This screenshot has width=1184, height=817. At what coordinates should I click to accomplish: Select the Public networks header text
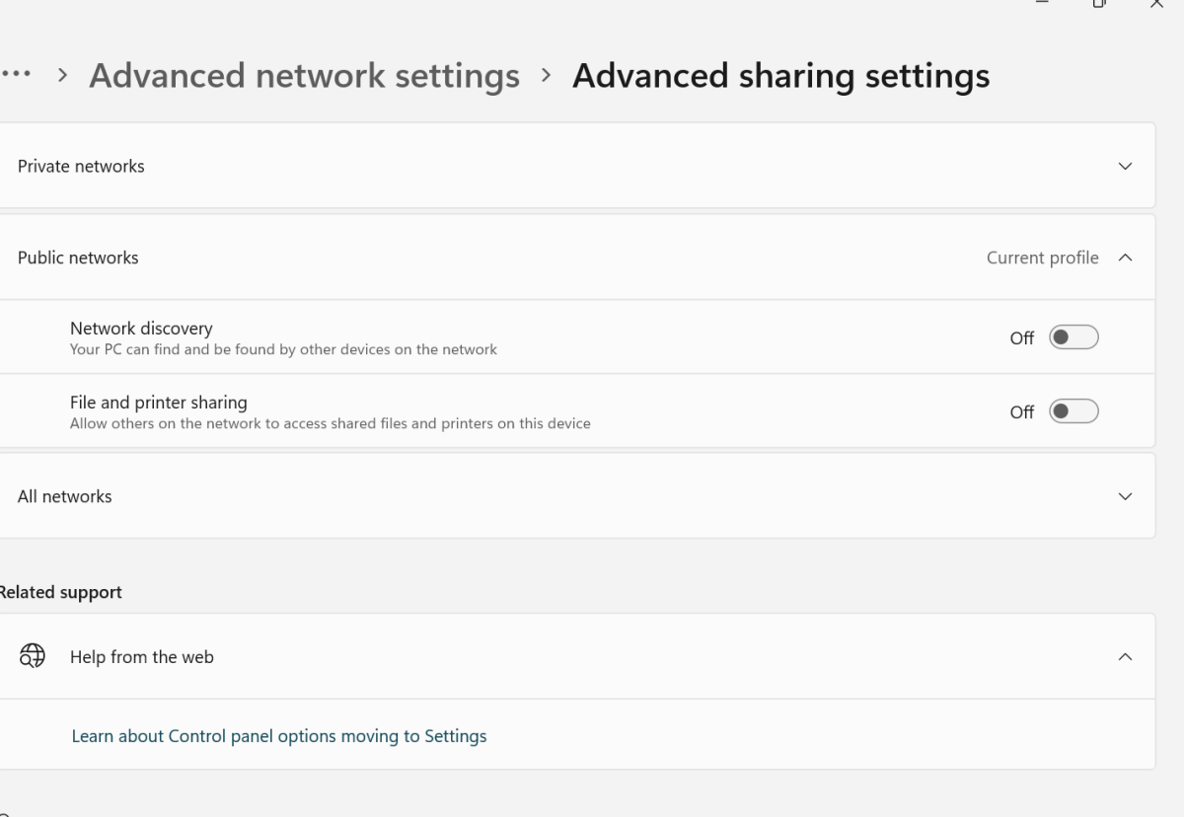(78, 258)
